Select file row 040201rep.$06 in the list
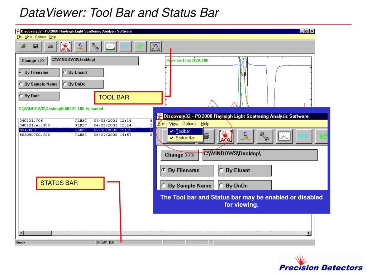 pyautogui.click(x=86, y=125)
